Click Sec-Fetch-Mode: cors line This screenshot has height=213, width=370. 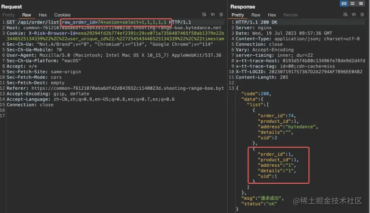34,77
